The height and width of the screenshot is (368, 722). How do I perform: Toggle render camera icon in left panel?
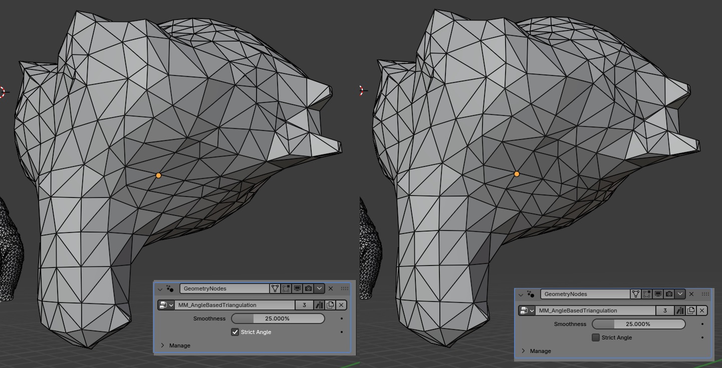tap(308, 288)
